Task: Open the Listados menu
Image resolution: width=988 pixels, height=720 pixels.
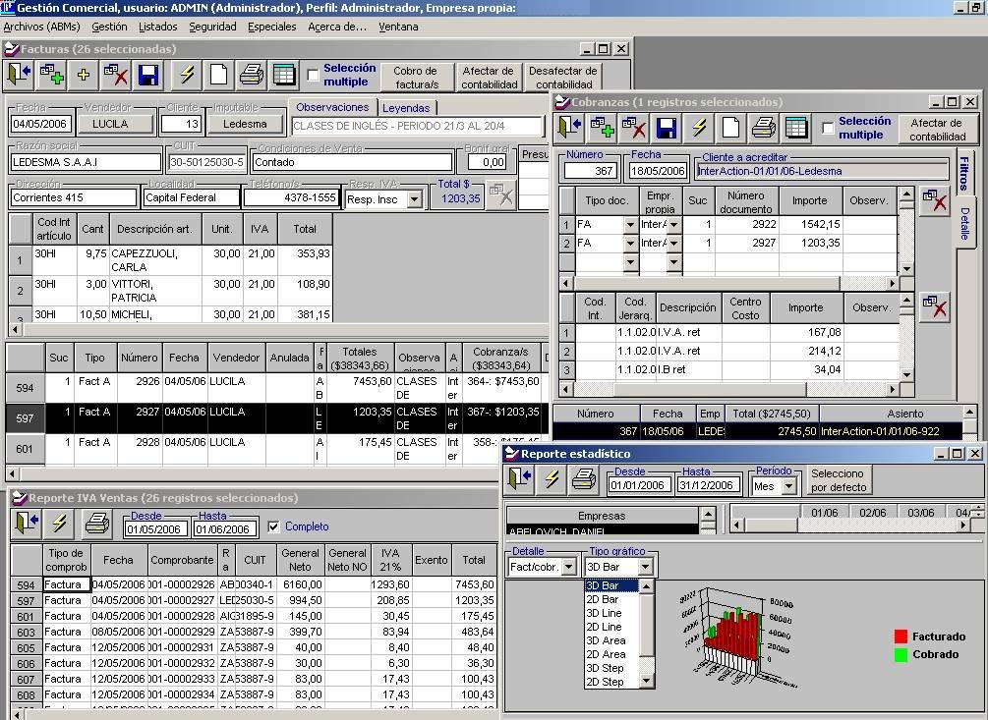Action: pyautogui.click(x=157, y=27)
